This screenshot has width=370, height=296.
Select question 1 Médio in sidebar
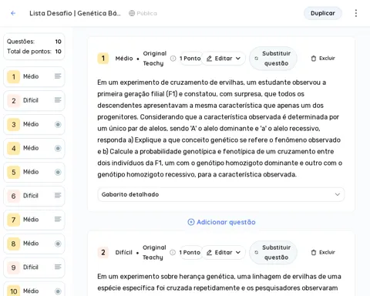pyautogui.click(x=34, y=76)
